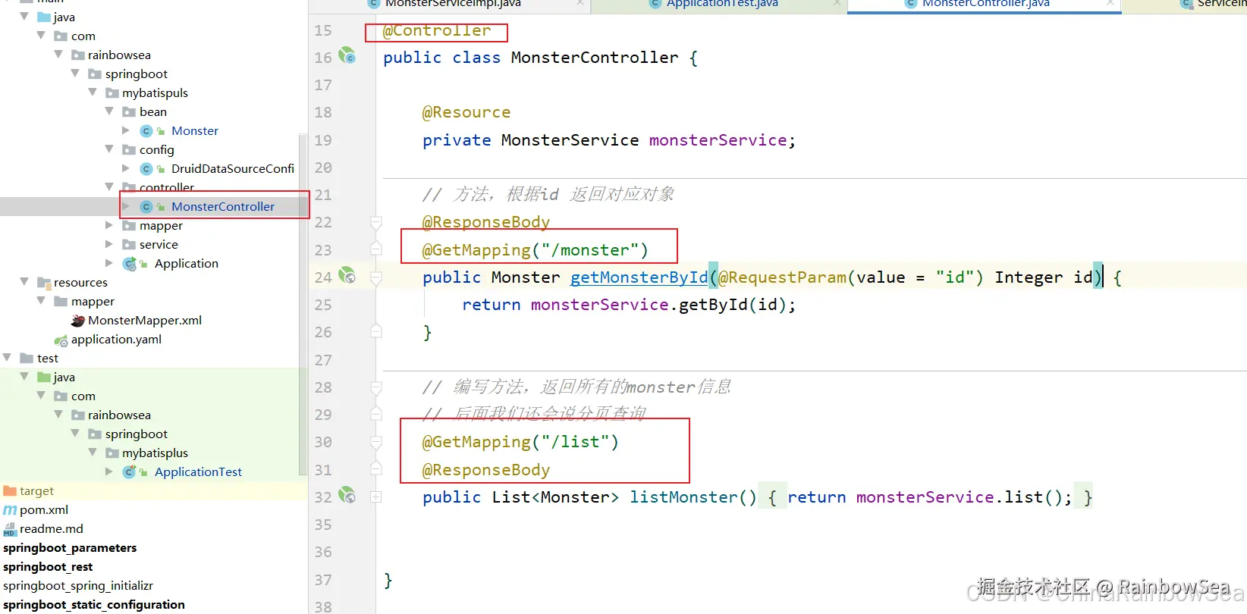Expand the service package
The height and width of the screenshot is (614, 1247).
pos(109,244)
